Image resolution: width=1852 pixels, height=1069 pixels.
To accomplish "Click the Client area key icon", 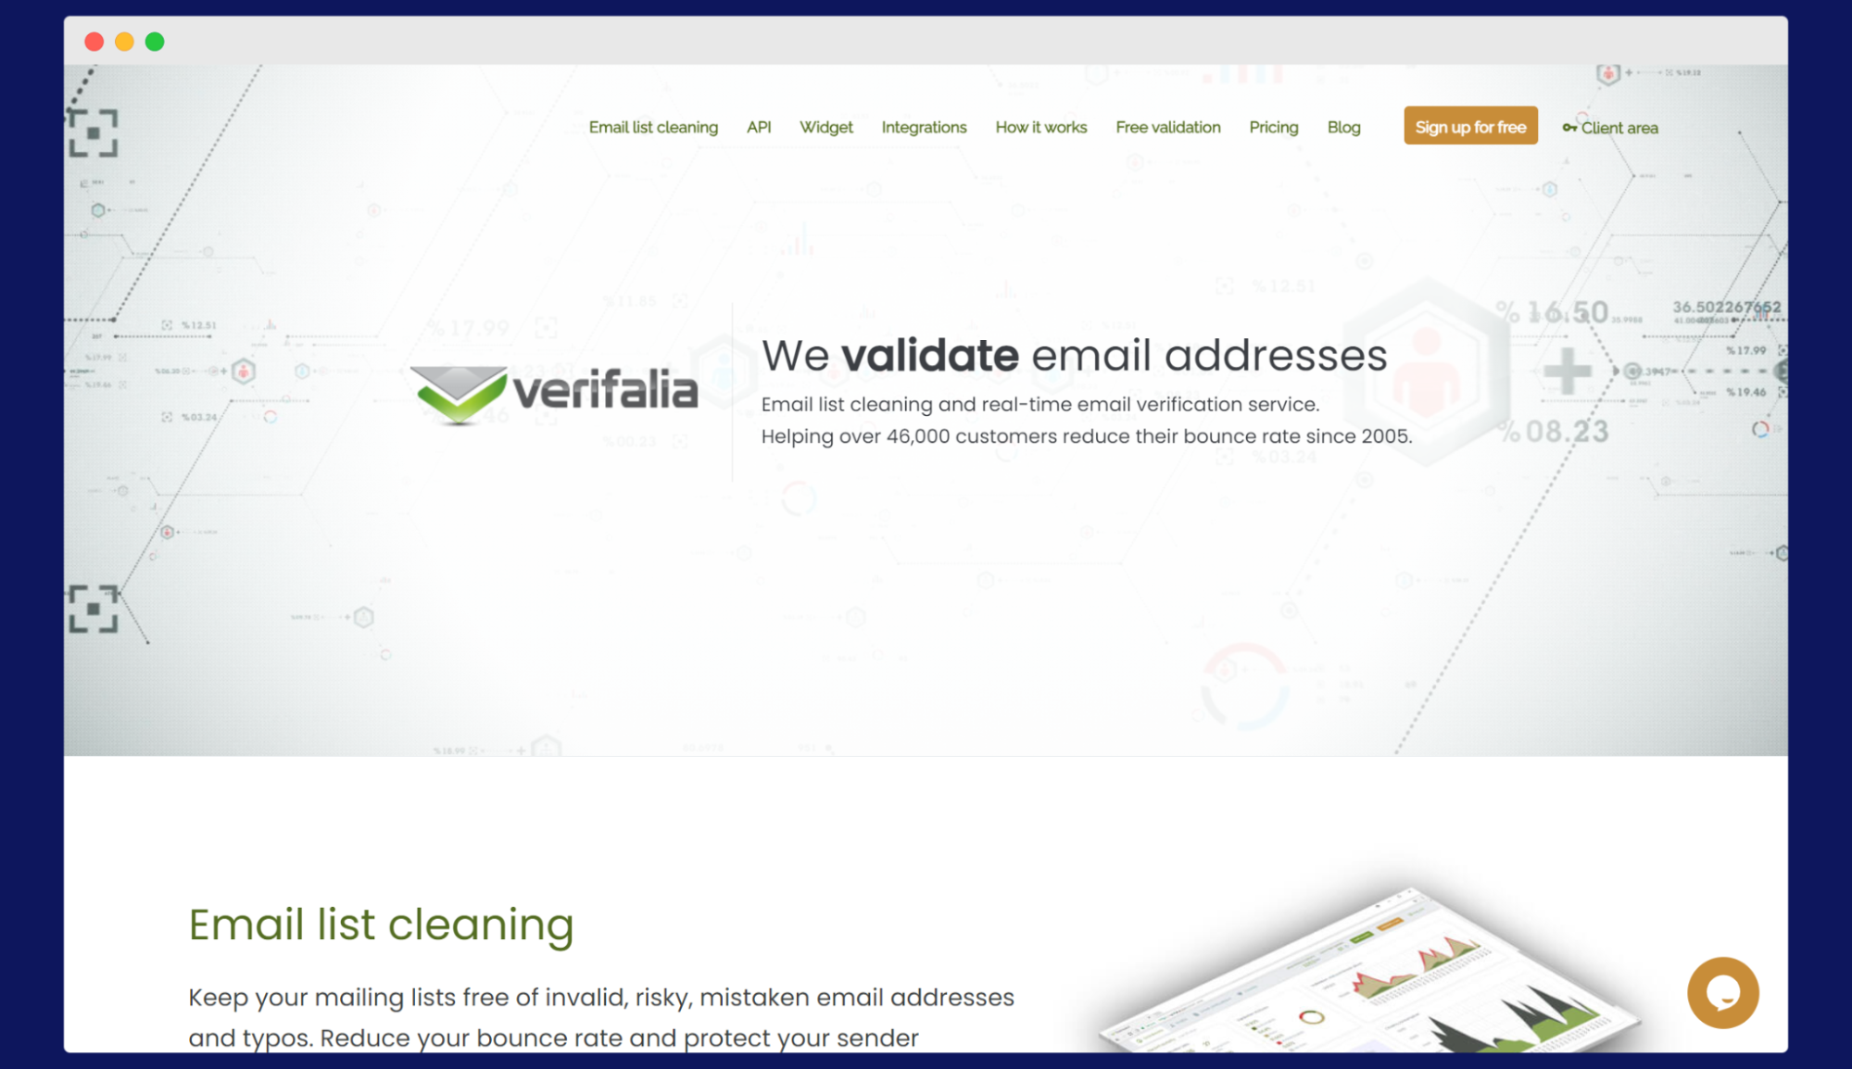I will 1570,127.
